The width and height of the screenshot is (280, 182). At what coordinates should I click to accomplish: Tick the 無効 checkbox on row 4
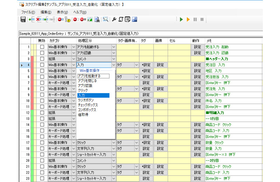(42, 65)
